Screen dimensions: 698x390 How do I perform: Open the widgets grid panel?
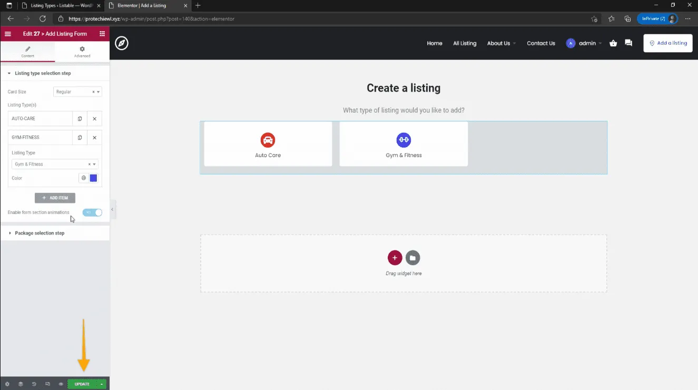[x=102, y=34]
